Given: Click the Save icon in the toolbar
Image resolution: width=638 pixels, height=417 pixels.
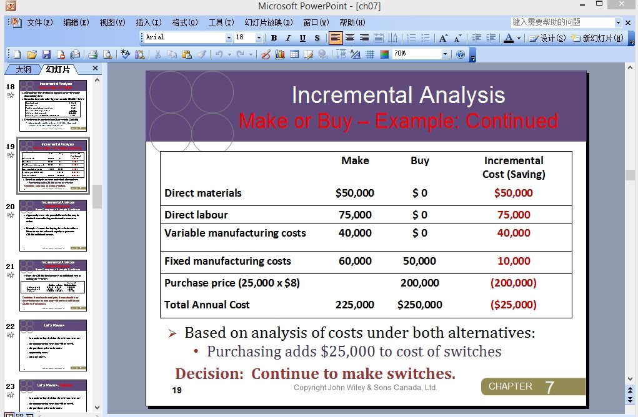Looking at the screenshot, I should 46,54.
